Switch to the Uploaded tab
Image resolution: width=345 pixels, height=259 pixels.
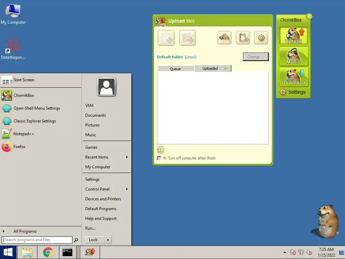click(213, 68)
